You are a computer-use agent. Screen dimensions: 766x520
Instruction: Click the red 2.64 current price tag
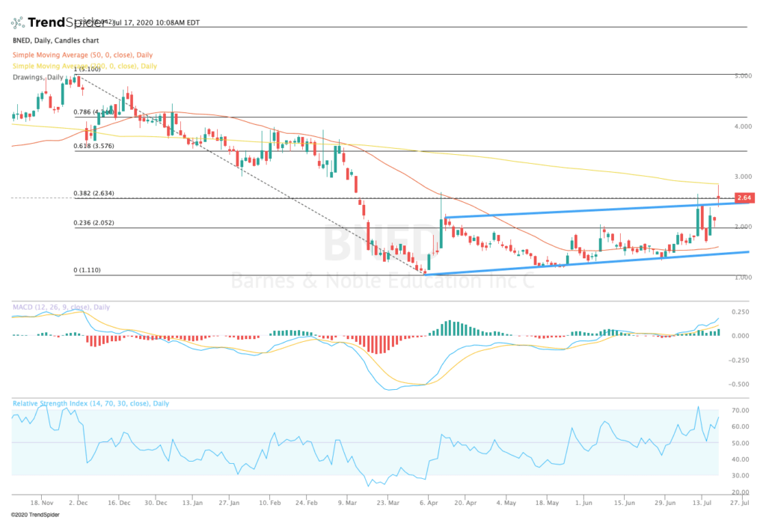coord(744,198)
